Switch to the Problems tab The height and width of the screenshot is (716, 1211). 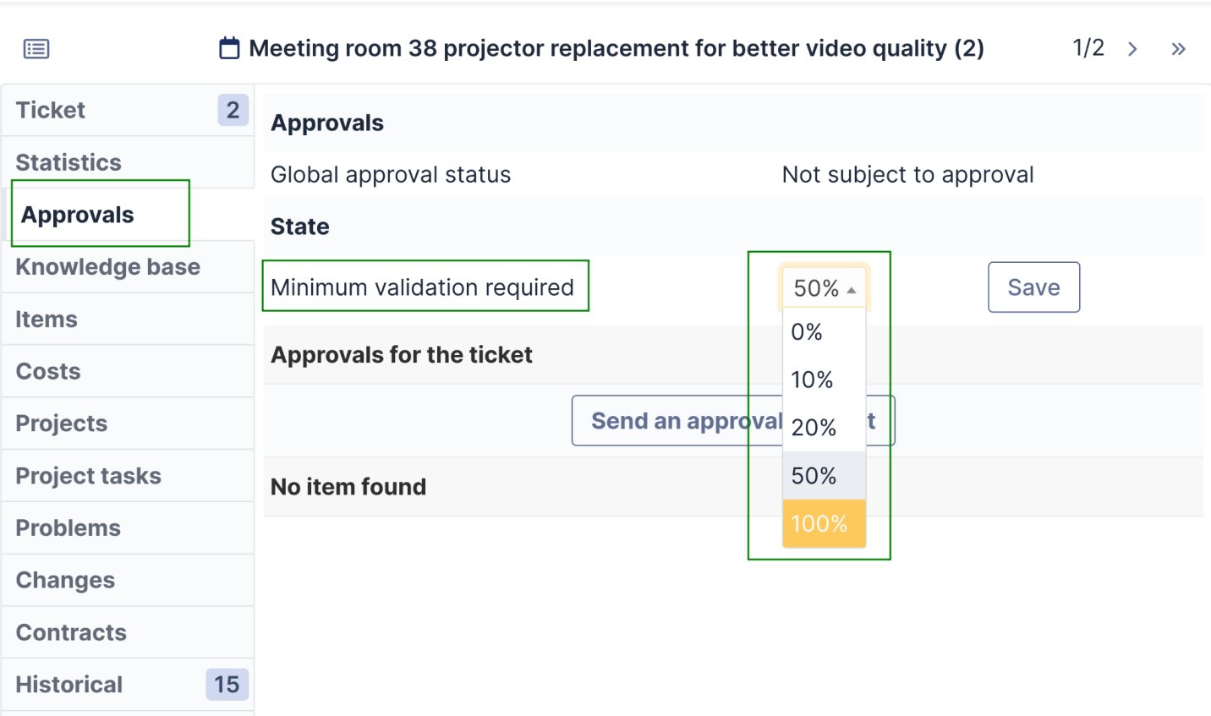(68, 527)
